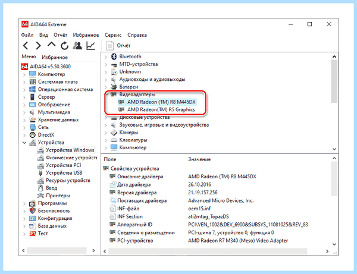Expand the Системная плата node
The image size is (357, 274).
(24, 82)
